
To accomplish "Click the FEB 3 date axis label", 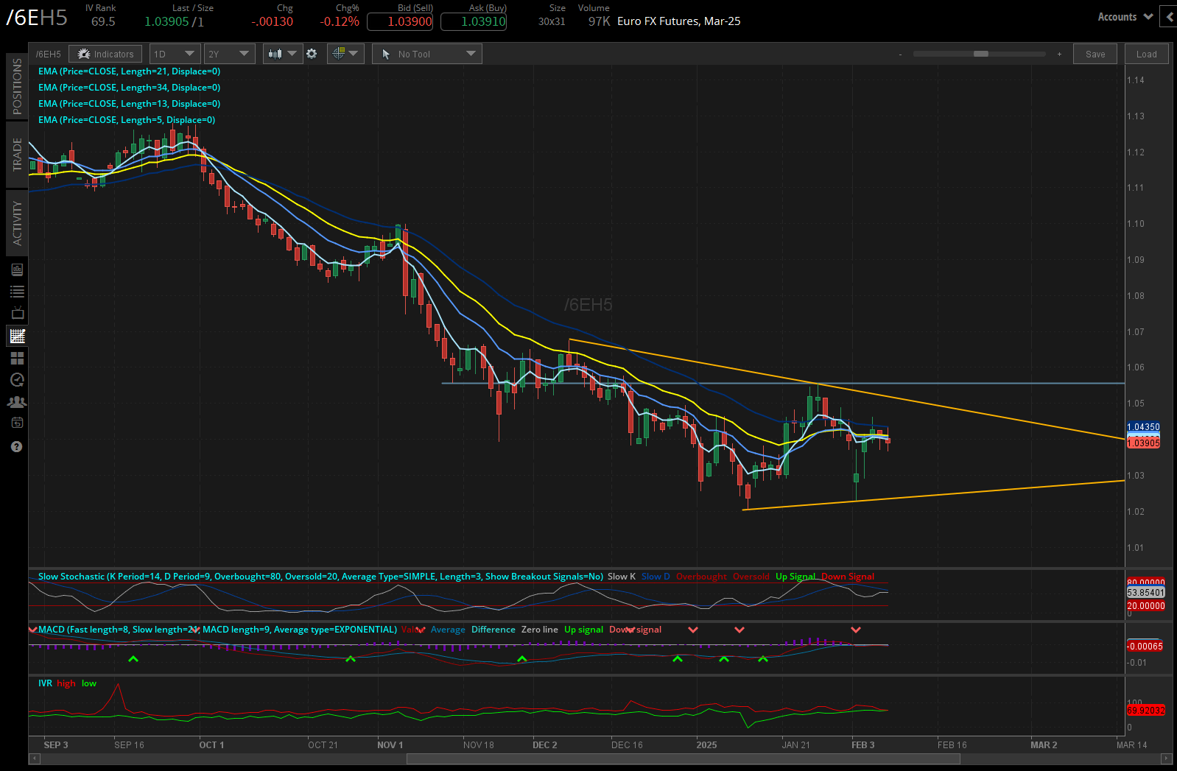I will (863, 744).
